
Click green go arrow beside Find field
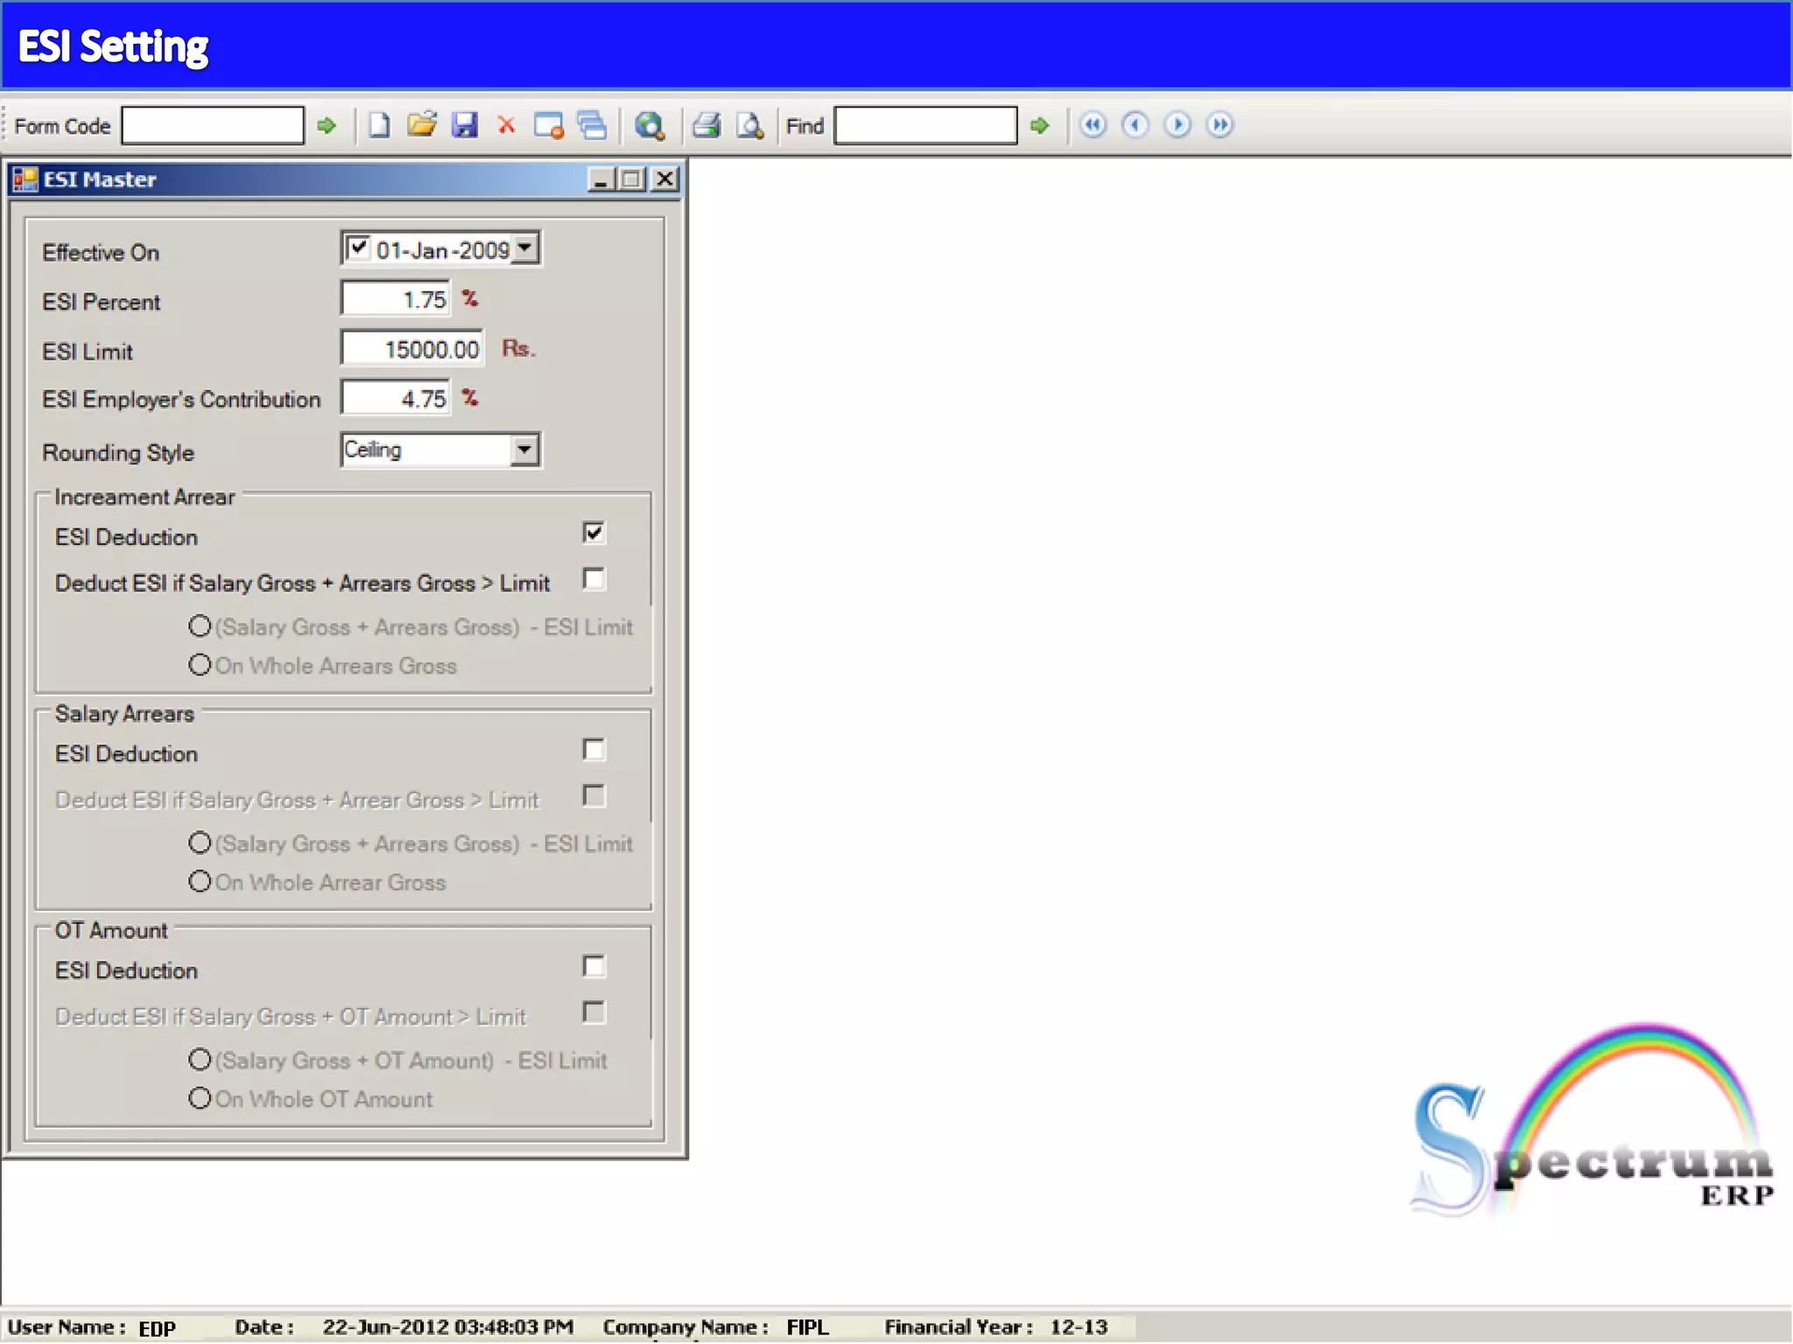point(1039,126)
